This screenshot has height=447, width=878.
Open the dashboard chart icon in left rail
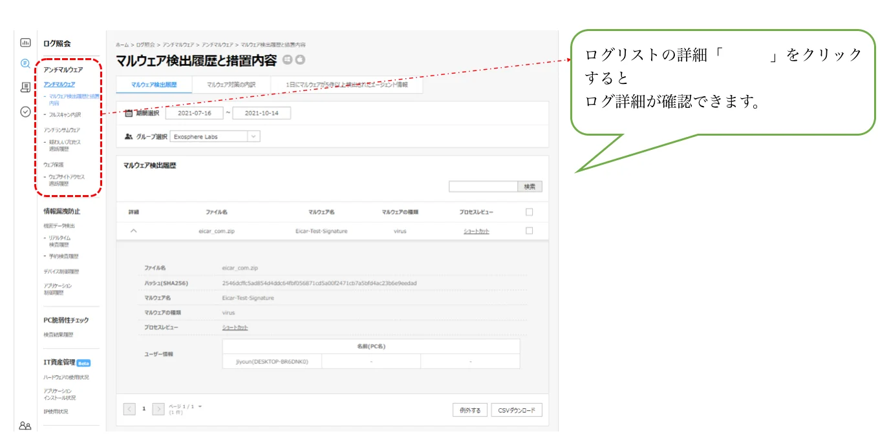point(25,43)
